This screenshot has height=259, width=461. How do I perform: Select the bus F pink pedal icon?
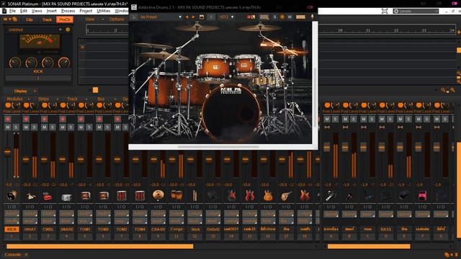tap(423, 196)
